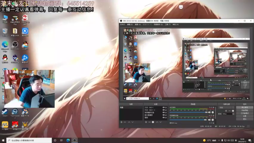The image size is (254, 143).
Task: Remove selected scene with the minus icon in 场景 panel
Action: 125,122
